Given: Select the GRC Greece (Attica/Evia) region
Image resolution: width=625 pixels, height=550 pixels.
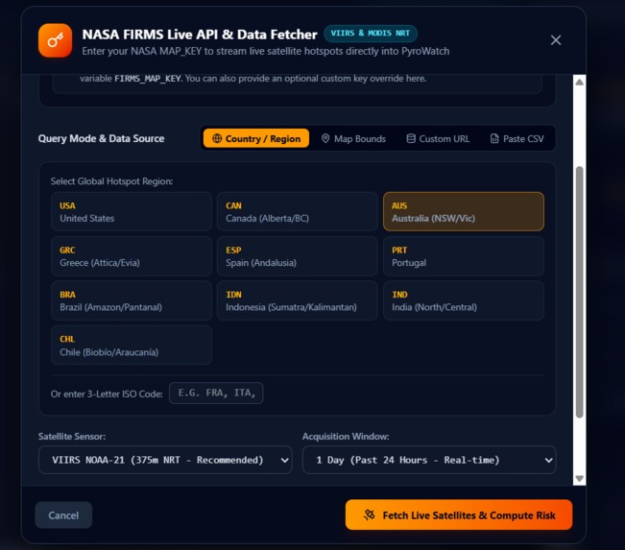Looking at the screenshot, I should [x=132, y=256].
